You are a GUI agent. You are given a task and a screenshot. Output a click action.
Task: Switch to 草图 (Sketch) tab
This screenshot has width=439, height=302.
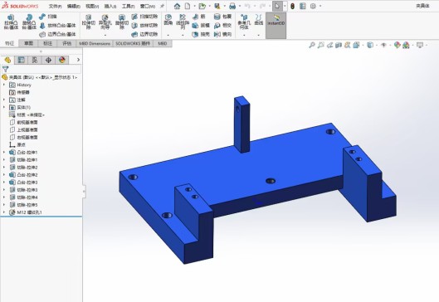(x=28, y=43)
